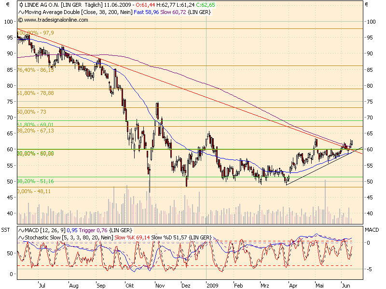
Task: Click the Apr month label on time axis
Action: pyautogui.click(x=293, y=286)
